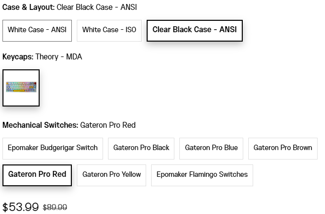Click the switch name text beside Mechanical Switches heading
This screenshot has width=325, height=214.
point(108,125)
